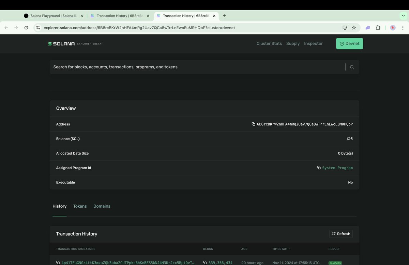Click the Devnet cluster button

click(x=349, y=43)
